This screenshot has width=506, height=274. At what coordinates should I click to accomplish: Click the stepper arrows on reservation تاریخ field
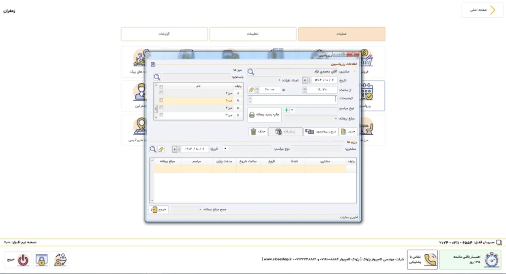coord(309,80)
